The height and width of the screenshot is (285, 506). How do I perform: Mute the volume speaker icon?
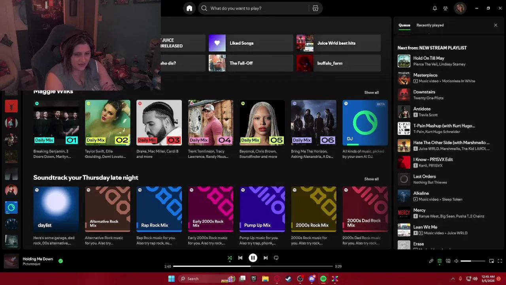pos(457,261)
